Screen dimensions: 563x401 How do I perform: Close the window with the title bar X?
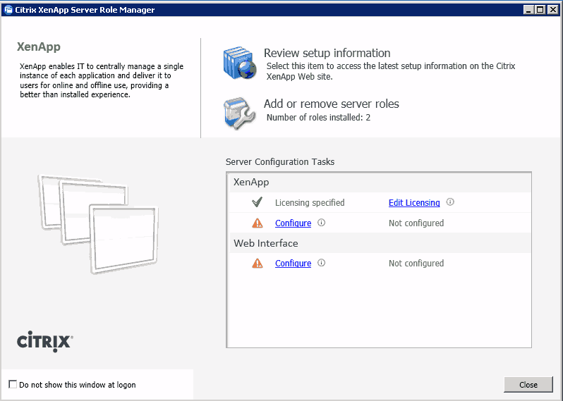[553, 10]
